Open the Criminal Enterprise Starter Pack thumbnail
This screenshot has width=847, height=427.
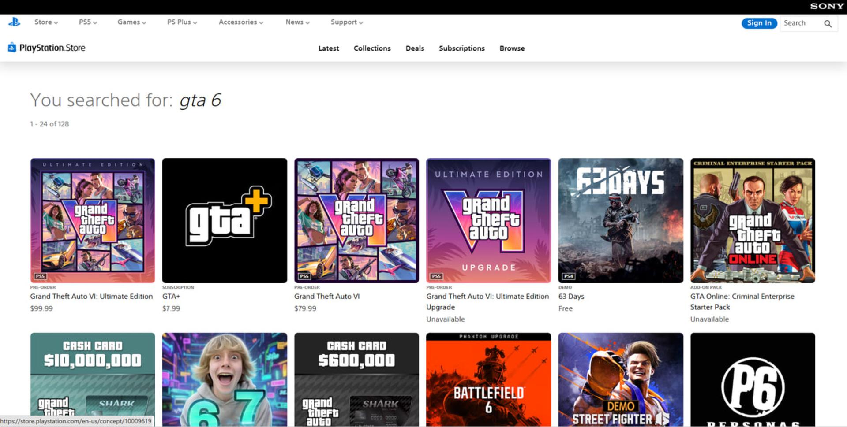click(x=753, y=220)
